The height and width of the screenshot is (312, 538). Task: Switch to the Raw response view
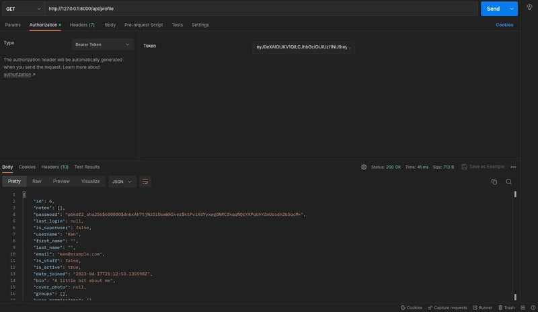click(37, 182)
